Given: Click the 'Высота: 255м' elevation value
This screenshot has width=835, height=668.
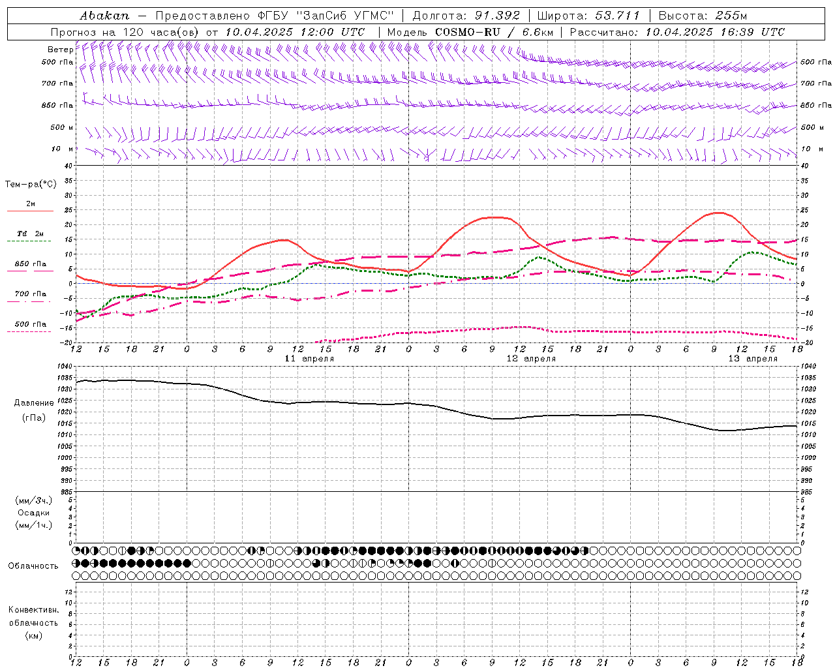Looking at the screenshot, I should coord(703,16).
